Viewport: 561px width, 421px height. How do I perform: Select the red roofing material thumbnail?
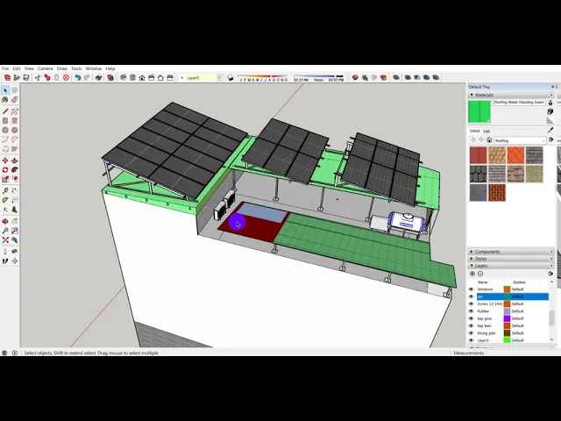pos(478,155)
